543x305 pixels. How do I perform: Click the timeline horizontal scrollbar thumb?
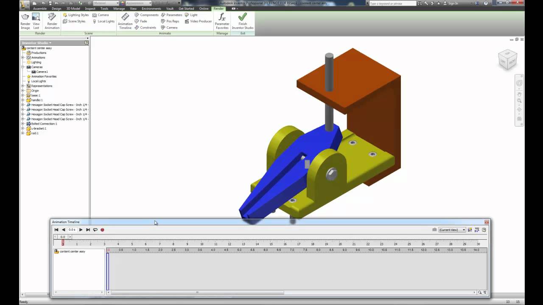click(197, 292)
